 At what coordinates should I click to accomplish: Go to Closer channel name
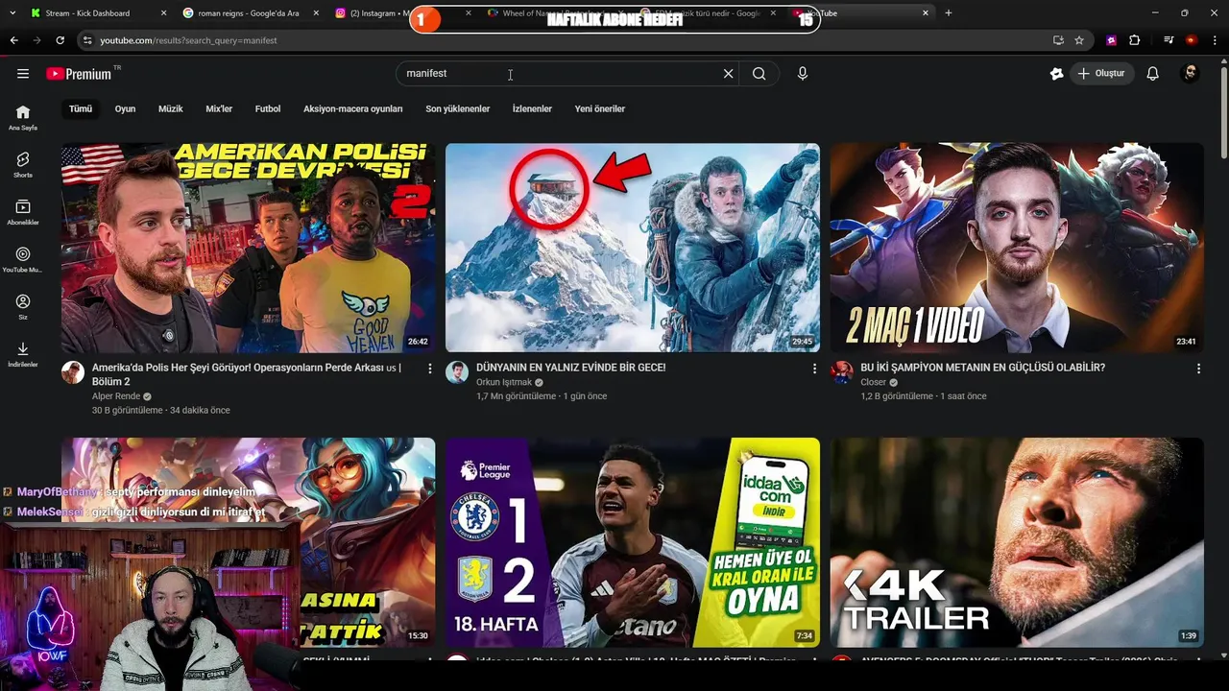[874, 382]
